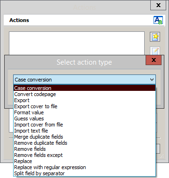Click the case conversion Aa icon

click(x=158, y=20)
